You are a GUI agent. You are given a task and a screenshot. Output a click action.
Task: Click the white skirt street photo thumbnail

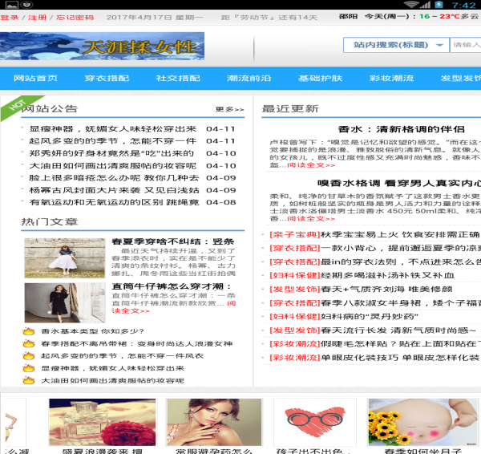pyautogui.click(x=65, y=258)
